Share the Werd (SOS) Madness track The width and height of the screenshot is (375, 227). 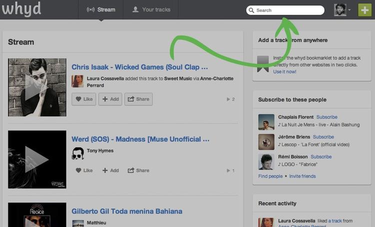(138, 170)
